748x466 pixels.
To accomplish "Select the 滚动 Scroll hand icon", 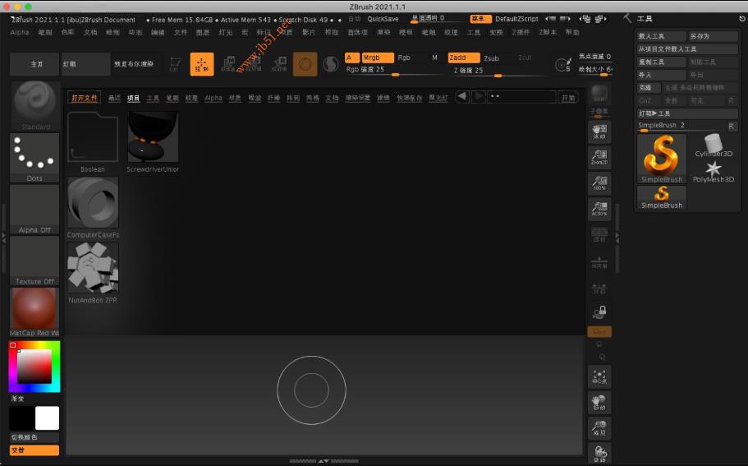I will (599, 131).
